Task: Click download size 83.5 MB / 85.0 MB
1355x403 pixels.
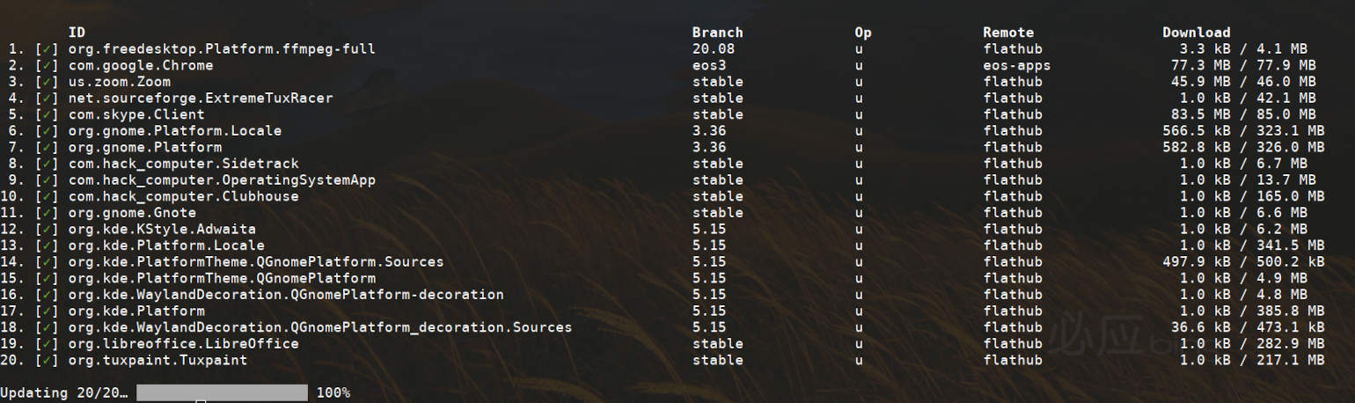Action: click(1243, 114)
